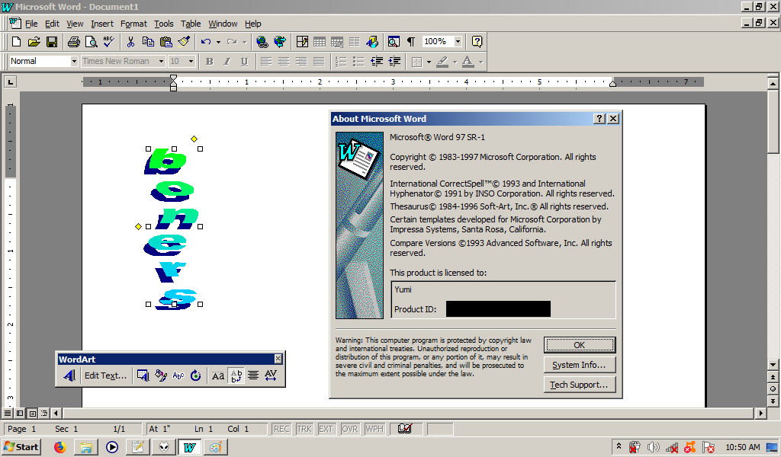Open the File menu
The width and height of the screenshot is (781, 457).
pos(31,24)
